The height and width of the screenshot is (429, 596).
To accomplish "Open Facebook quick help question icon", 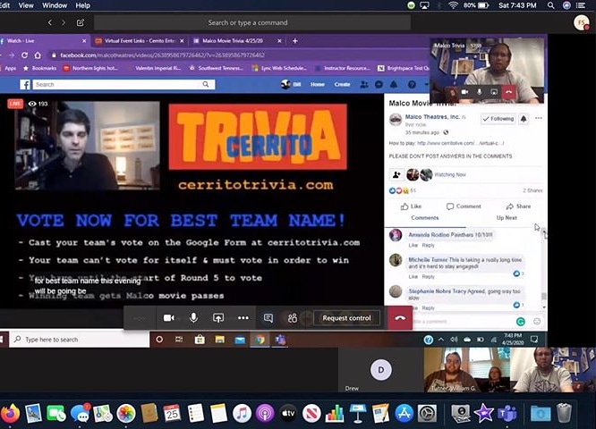I will (x=412, y=84).
